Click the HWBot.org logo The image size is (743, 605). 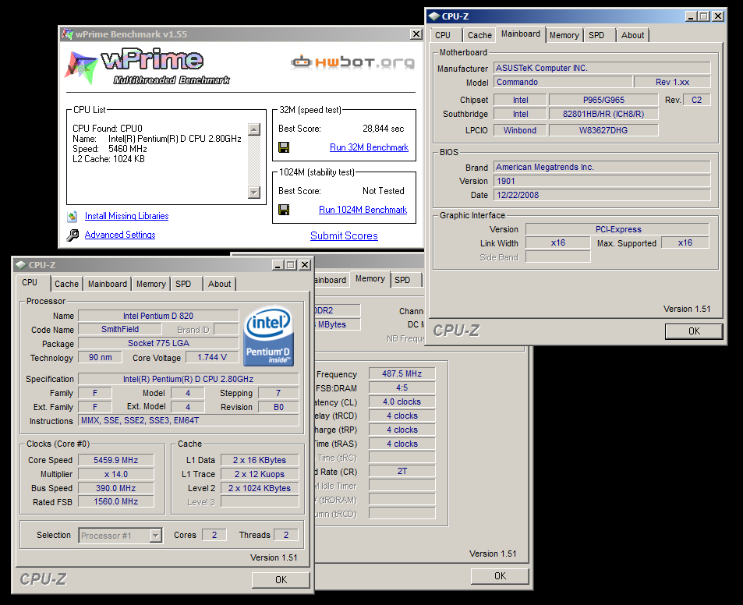tap(352, 62)
